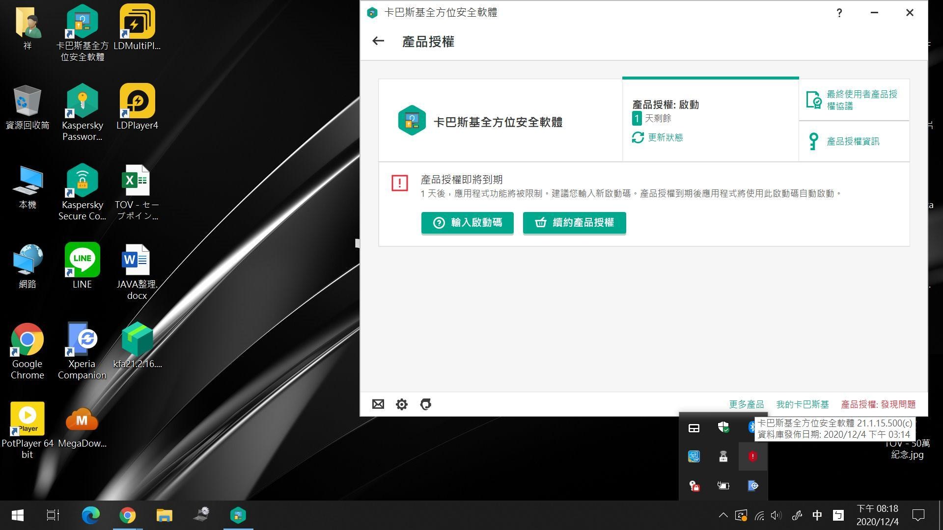Toggle Bluetooth from the system tray
943x530 pixels.
tap(752, 427)
